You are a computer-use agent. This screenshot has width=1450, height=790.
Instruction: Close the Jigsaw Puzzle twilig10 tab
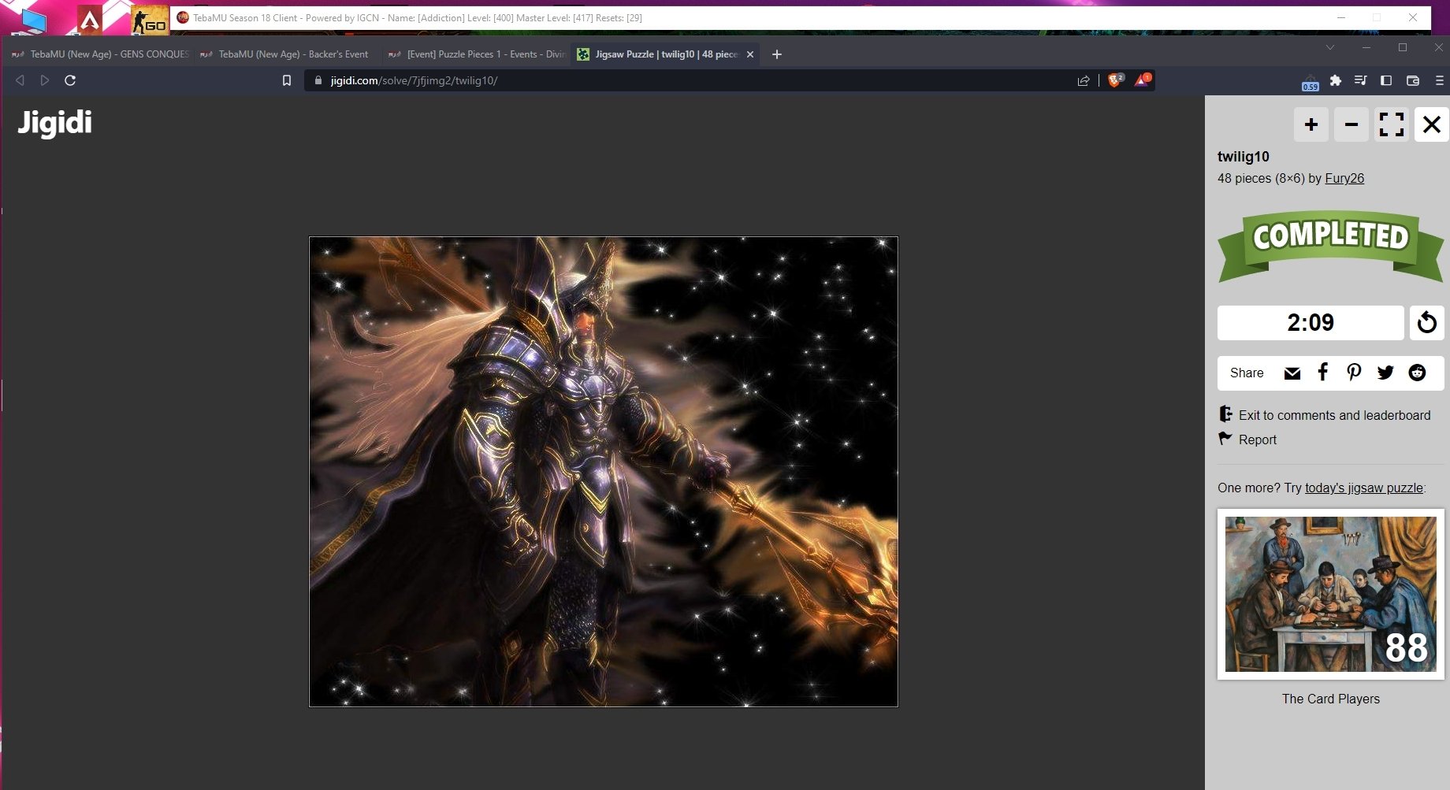[750, 54]
